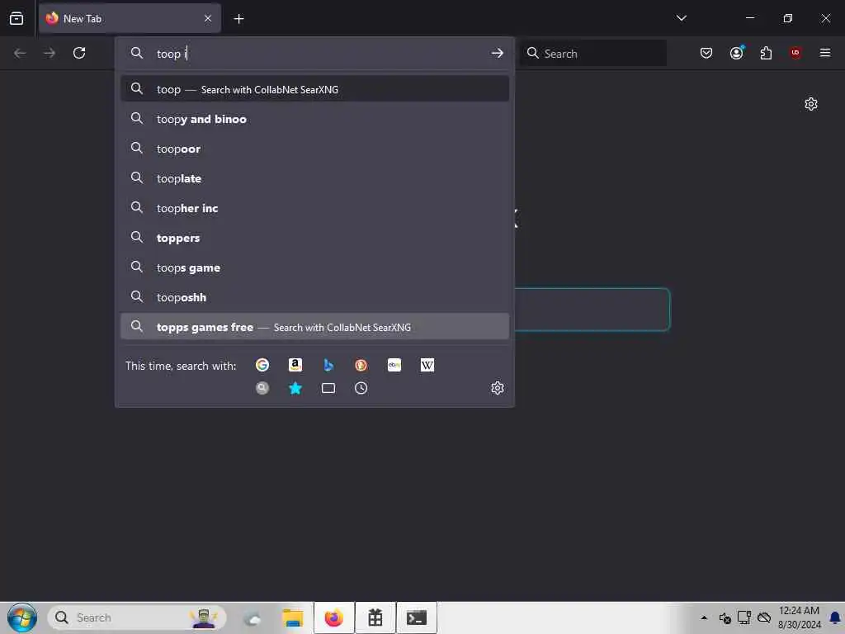Select suggestion 'toops game'
The width and height of the screenshot is (845, 634).
coord(314,267)
